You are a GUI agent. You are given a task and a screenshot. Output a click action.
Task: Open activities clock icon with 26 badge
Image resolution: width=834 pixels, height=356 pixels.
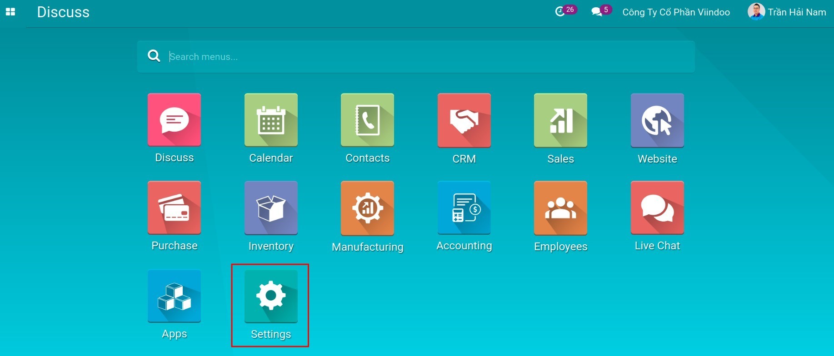click(565, 11)
